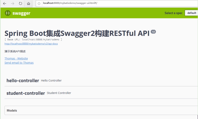This screenshot has width=198, height=119.
Task: Click the Base URL text line
Action: (x=33, y=39)
